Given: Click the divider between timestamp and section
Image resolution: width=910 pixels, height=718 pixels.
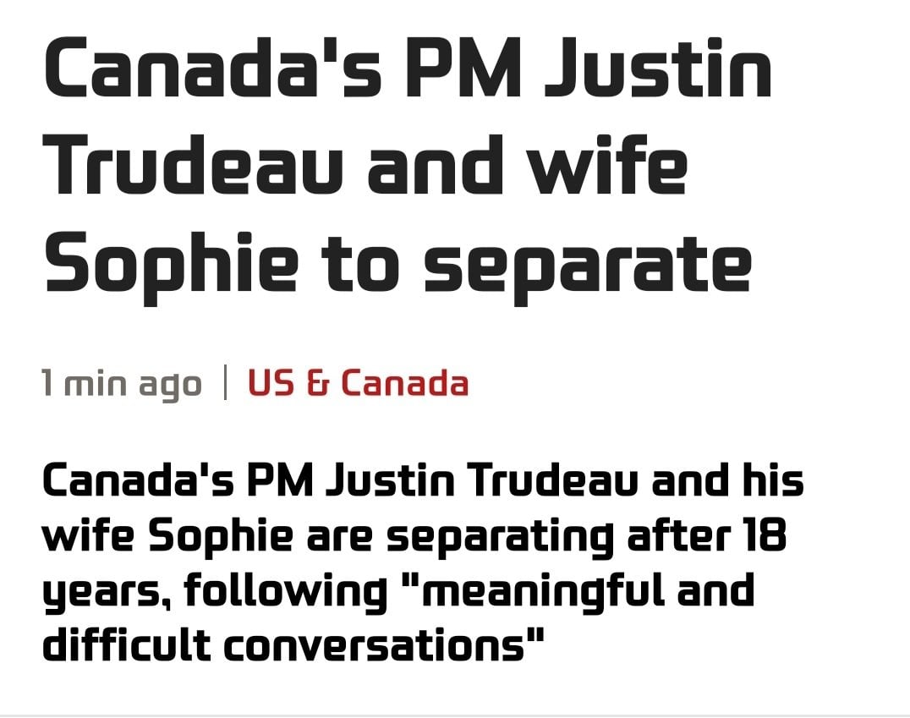Looking at the screenshot, I should pos(225,382).
